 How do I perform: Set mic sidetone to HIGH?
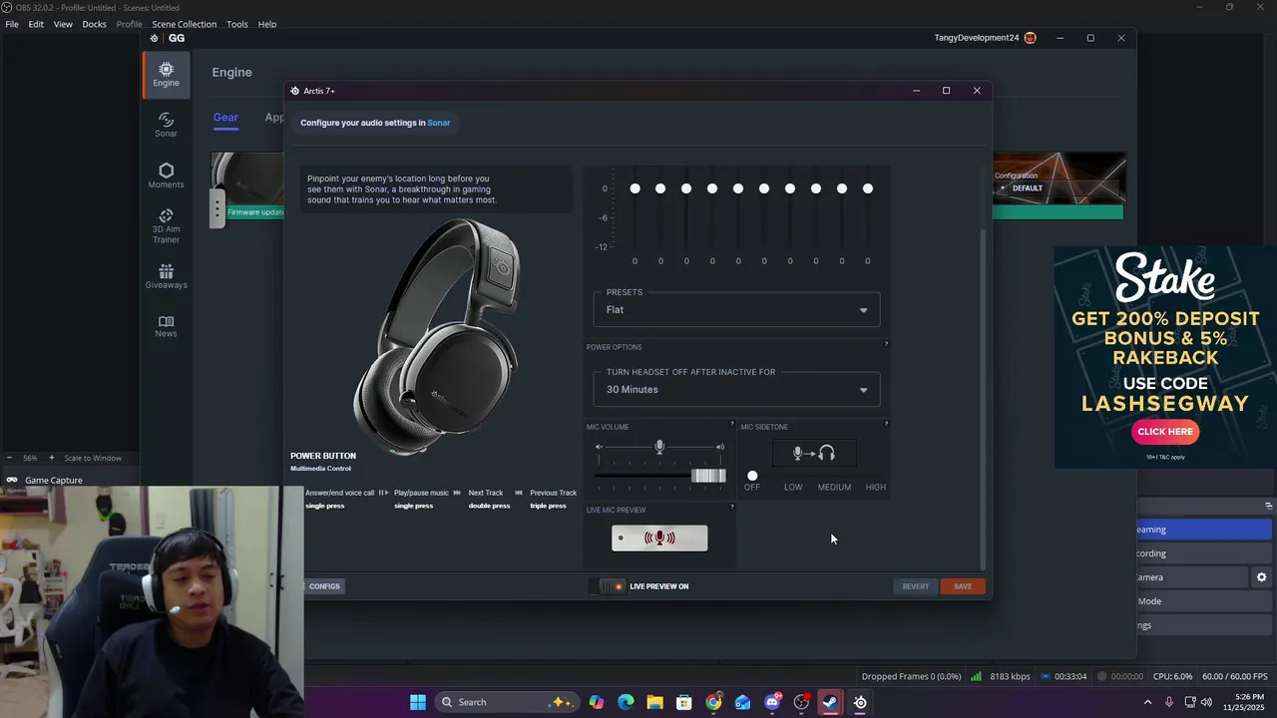click(876, 487)
